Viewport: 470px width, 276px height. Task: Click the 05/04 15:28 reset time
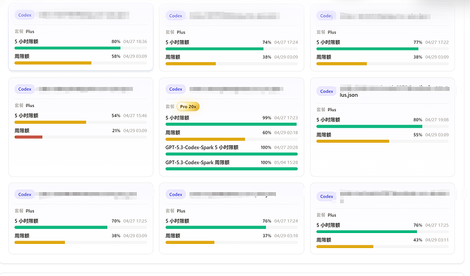(x=286, y=162)
